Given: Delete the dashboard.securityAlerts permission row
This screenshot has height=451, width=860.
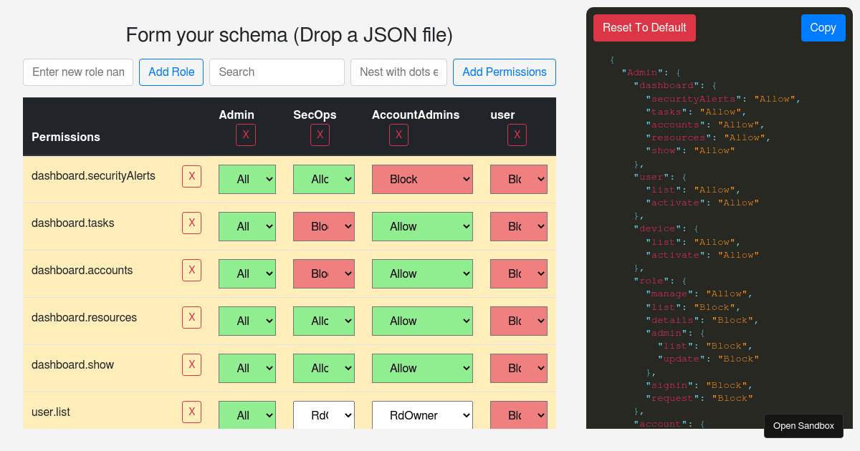Looking at the screenshot, I should pos(191,176).
